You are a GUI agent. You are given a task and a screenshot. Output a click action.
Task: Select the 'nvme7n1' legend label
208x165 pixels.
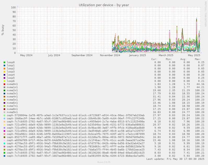pyautogui.click(x=12, y=106)
